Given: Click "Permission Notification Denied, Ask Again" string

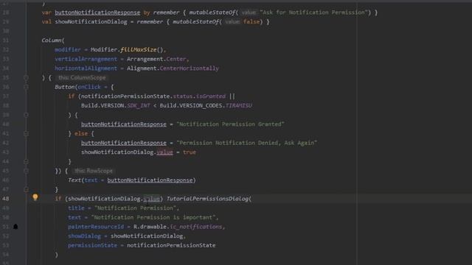Looking at the screenshot, I should 247,143.
